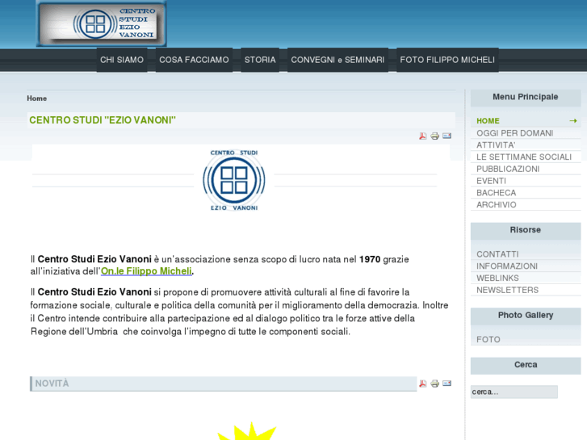Screen dimensions: 587x440
Task: Browse the ARCHIVIO section
Action: [526, 205]
